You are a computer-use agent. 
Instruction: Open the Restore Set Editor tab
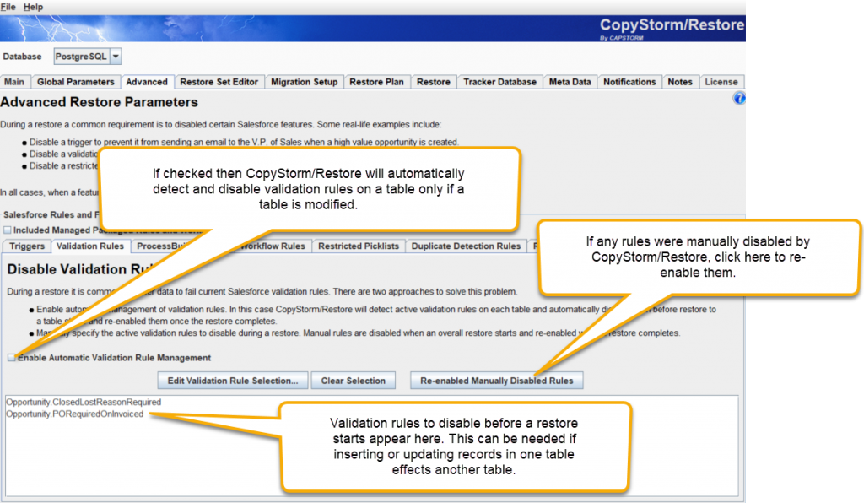tap(219, 82)
